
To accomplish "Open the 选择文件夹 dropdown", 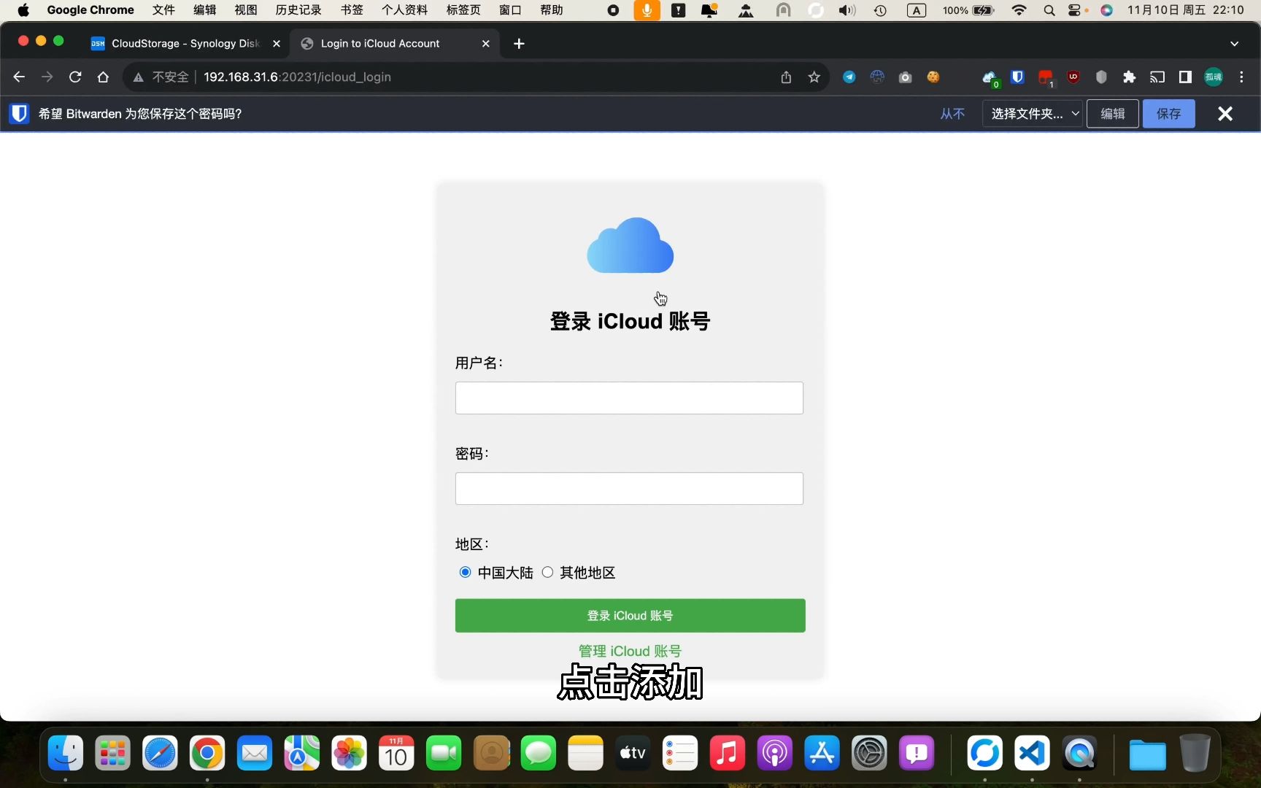I will click(x=1033, y=114).
